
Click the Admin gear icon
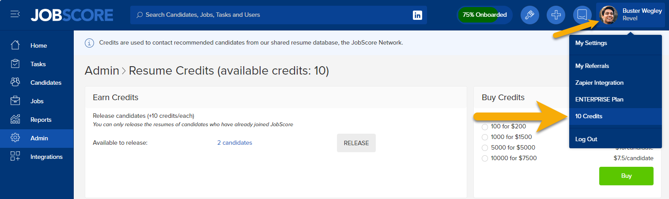[x=15, y=138]
